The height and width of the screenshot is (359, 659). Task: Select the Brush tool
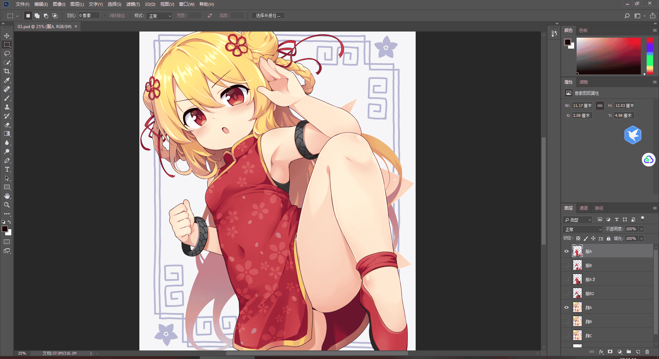[x=7, y=98]
